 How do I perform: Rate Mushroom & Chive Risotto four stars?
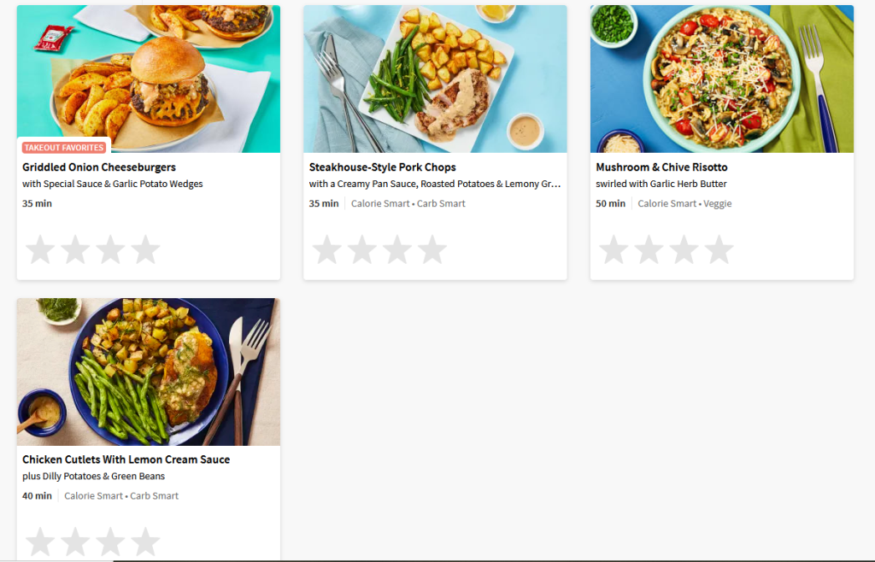tap(719, 249)
